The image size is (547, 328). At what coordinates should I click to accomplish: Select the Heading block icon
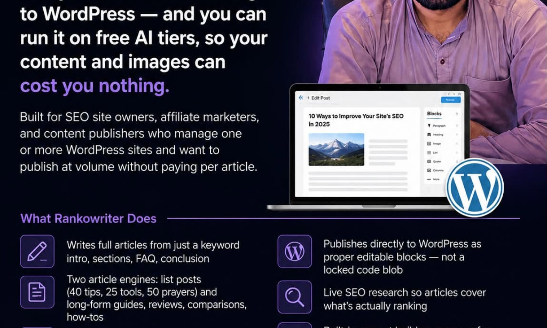(429, 134)
